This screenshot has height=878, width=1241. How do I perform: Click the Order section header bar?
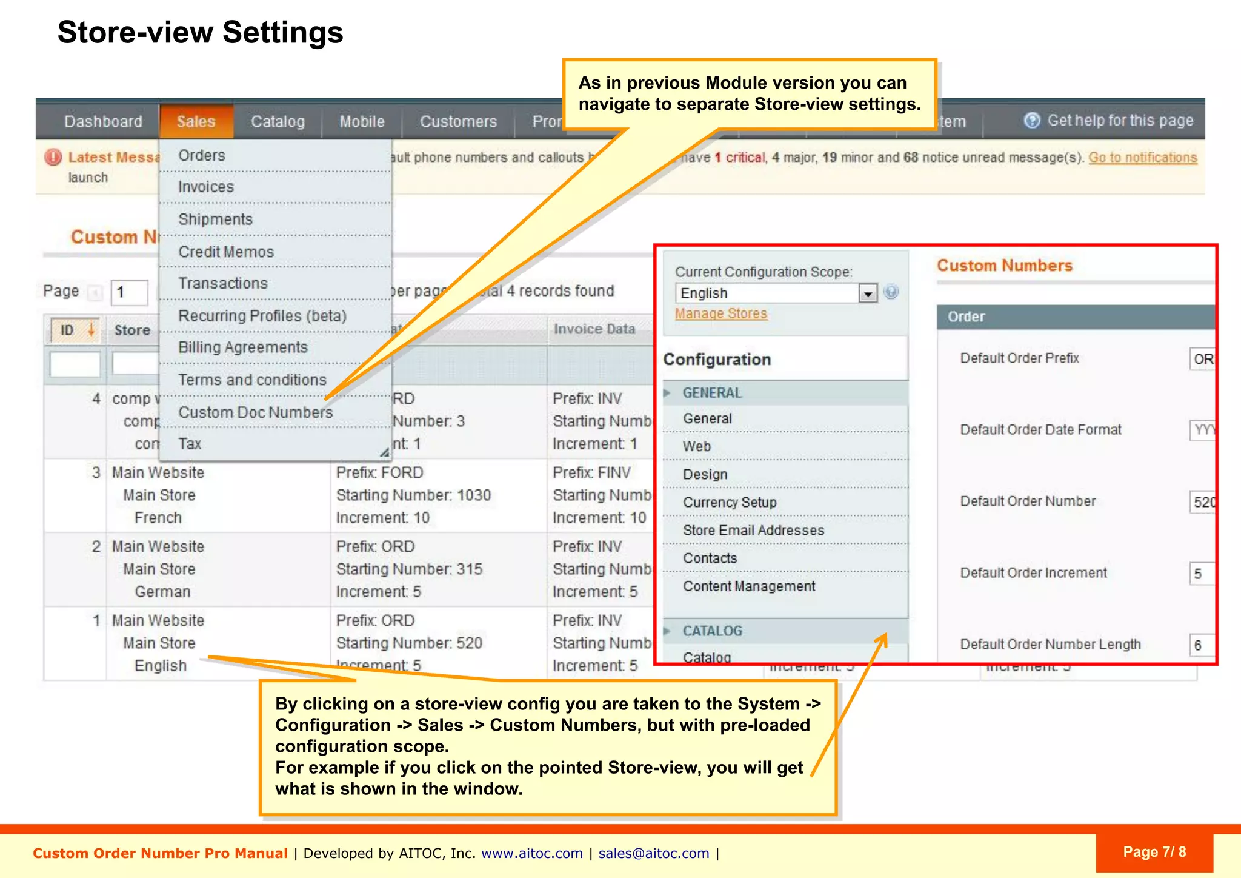coord(1076,317)
